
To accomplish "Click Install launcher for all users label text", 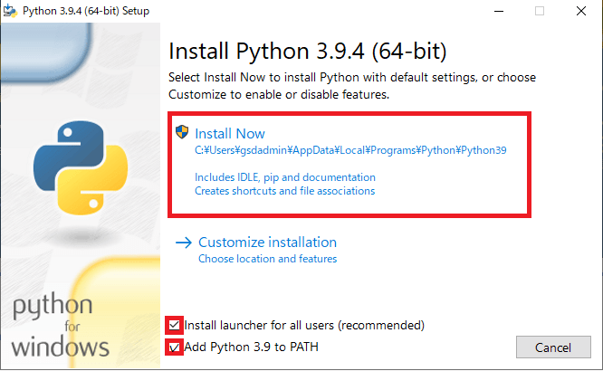I will click(304, 325).
